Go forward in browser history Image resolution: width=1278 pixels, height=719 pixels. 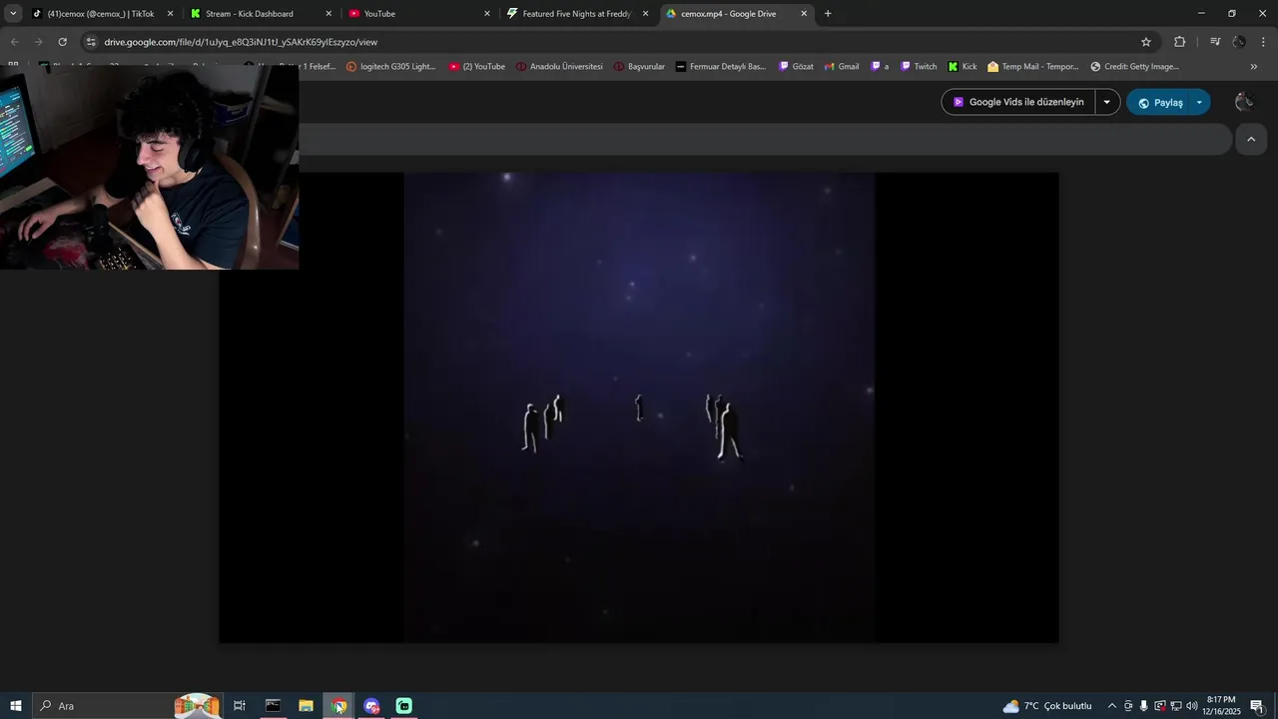point(38,42)
